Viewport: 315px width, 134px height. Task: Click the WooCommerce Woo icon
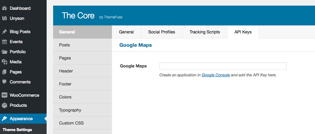(4, 95)
